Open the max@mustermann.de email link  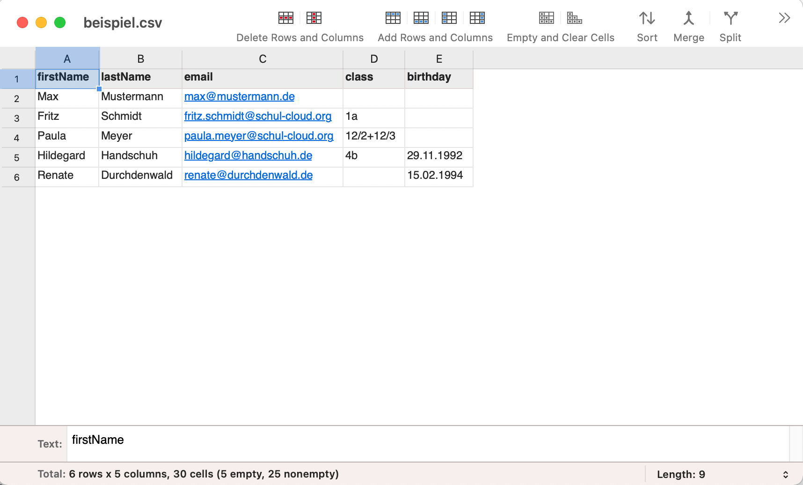pyautogui.click(x=239, y=97)
